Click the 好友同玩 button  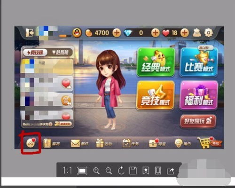click(198, 121)
